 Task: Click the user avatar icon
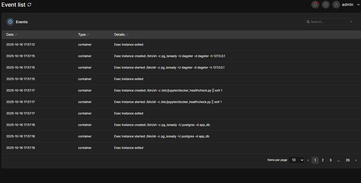(x=336, y=5)
